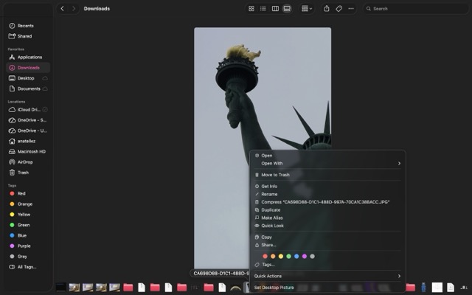Filter by the Yellow sidebar tag

coord(28,215)
